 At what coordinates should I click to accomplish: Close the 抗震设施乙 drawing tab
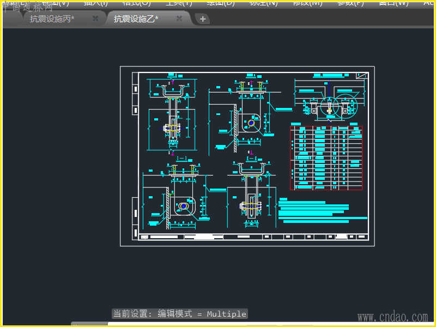click(179, 19)
